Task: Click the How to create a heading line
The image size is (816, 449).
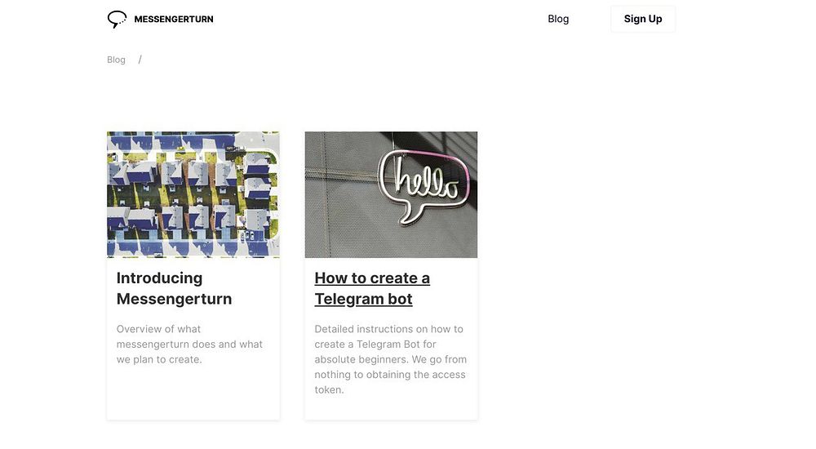Action: tap(372, 278)
